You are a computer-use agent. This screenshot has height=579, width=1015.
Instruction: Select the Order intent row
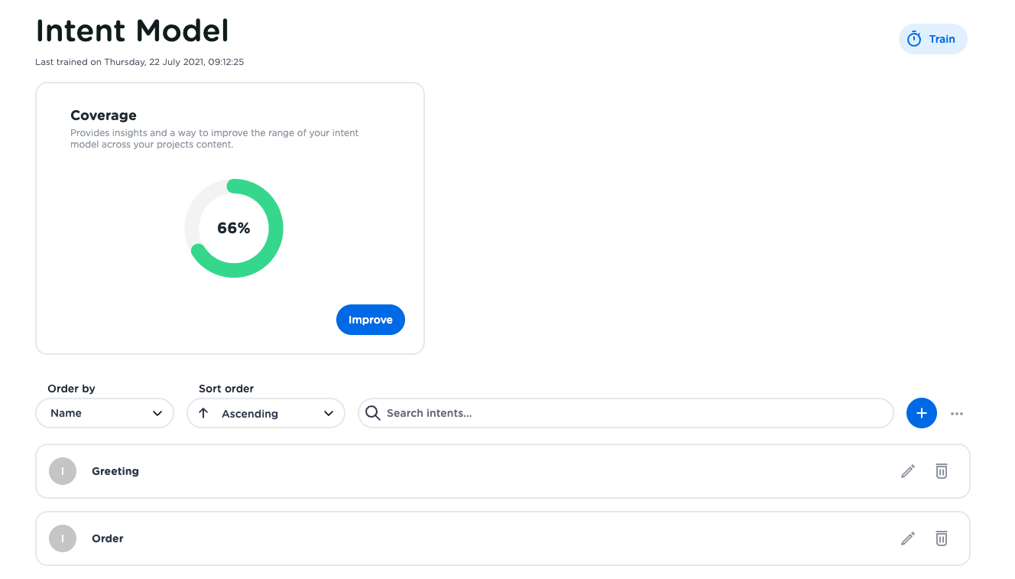(x=459, y=538)
